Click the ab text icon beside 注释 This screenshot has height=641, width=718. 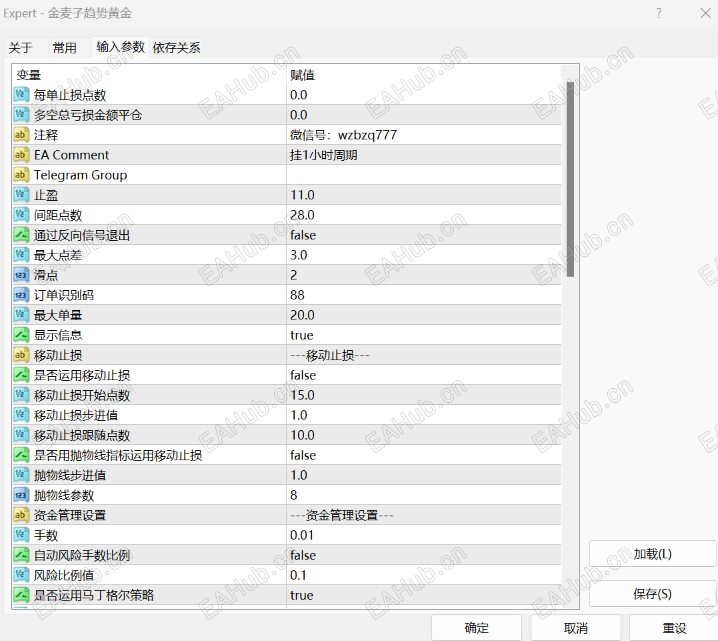click(21, 135)
